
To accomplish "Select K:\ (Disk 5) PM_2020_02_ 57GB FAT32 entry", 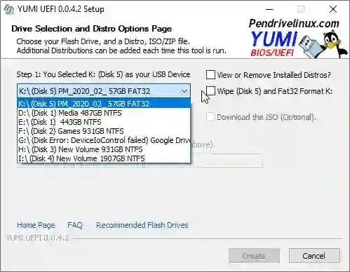I will (104, 104).
